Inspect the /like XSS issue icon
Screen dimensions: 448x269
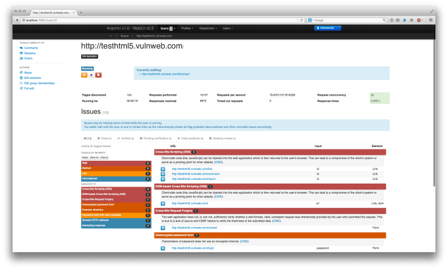[x=163, y=169]
